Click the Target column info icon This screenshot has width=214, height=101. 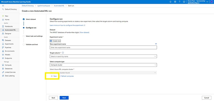click(x=63, y=53)
